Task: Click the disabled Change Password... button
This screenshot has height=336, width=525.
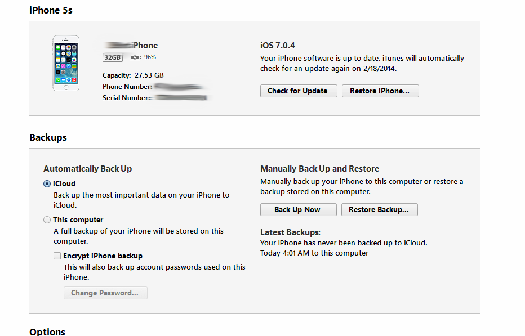Action: (x=105, y=293)
